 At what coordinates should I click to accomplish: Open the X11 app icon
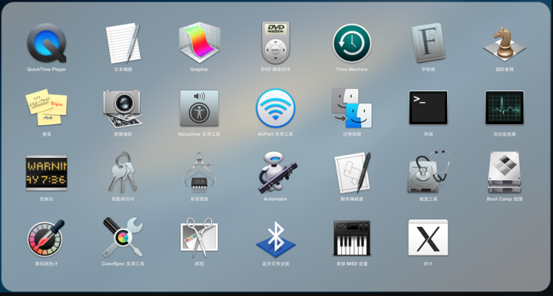click(x=428, y=238)
